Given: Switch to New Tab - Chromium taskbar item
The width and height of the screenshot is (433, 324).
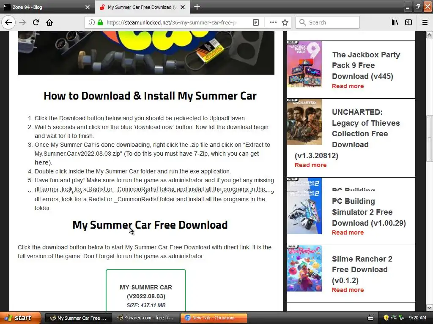Looking at the screenshot, I should point(214,318).
